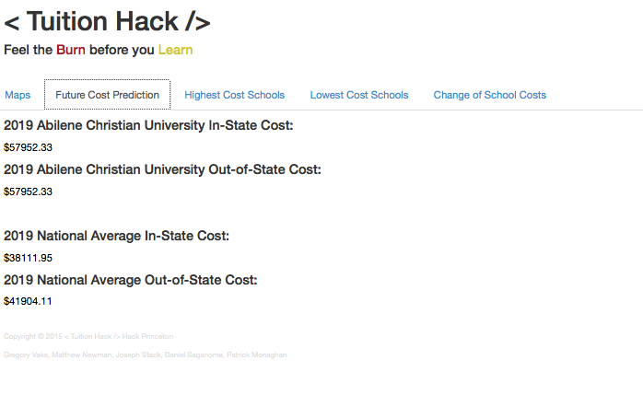Select the Future Cost Prediction tab
643x395 pixels.
click(x=107, y=95)
